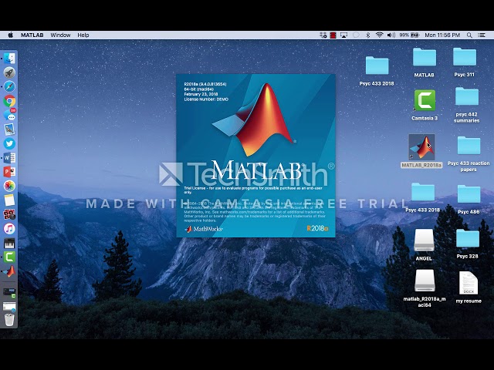Click the battery status indicator
Screen dimensions: 494x370
coord(409,35)
